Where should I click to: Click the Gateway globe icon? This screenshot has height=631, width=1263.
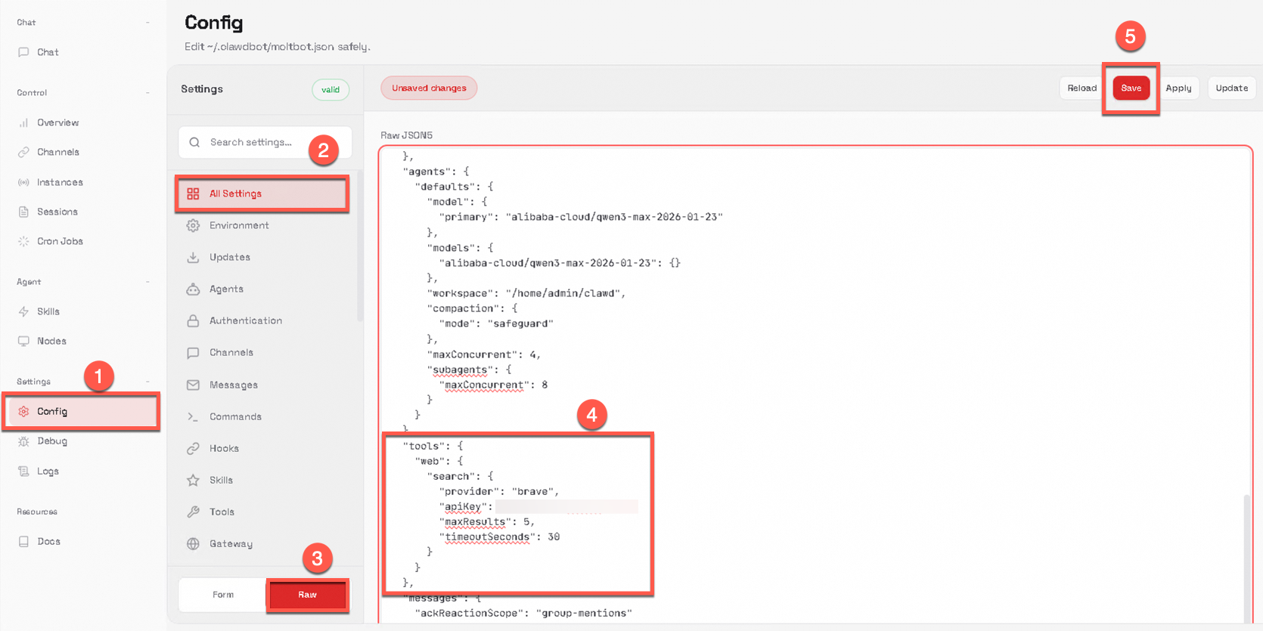193,543
